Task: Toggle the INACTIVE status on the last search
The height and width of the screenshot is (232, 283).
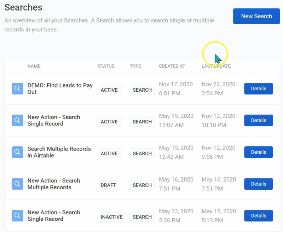Action: 111,217
